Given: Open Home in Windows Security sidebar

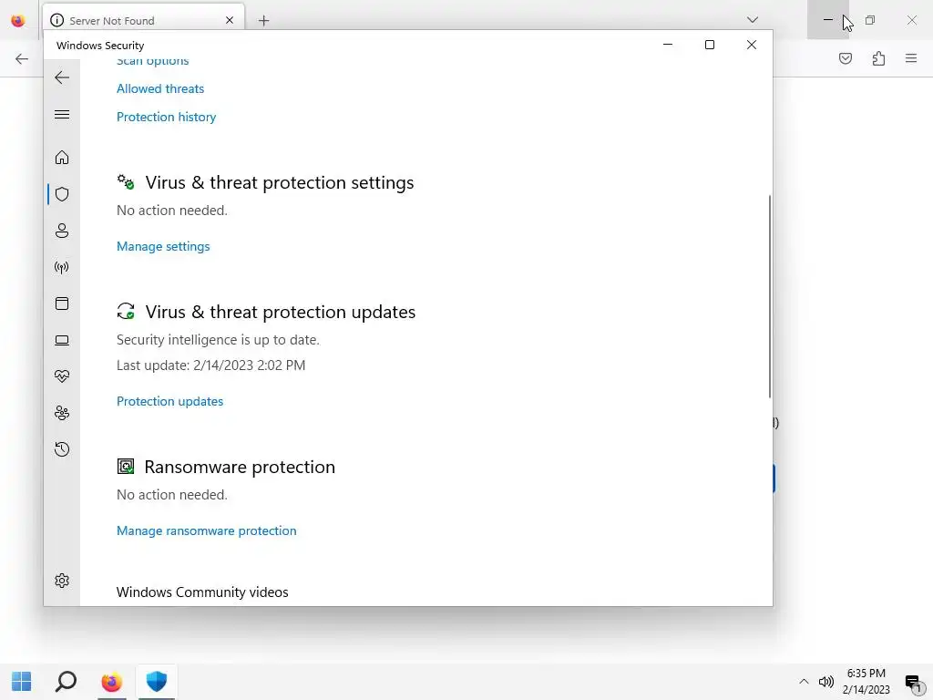Looking at the screenshot, I should pos(62,157).
